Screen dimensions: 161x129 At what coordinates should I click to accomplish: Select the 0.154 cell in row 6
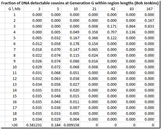click(x=89, y=44)
